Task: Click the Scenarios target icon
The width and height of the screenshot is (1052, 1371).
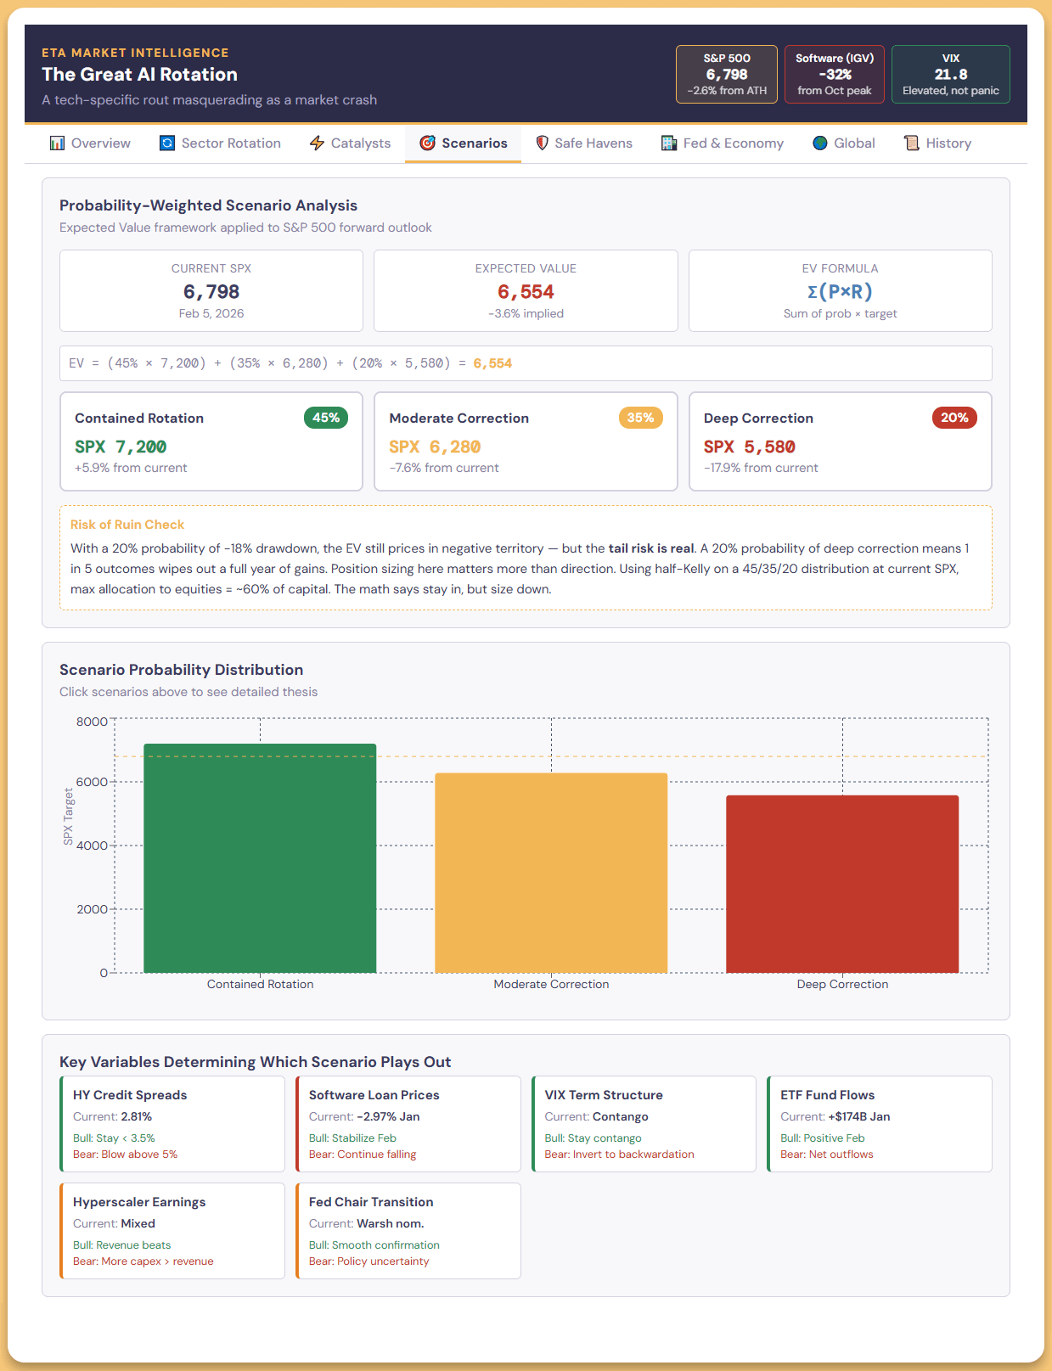Action: pos(428,143)
